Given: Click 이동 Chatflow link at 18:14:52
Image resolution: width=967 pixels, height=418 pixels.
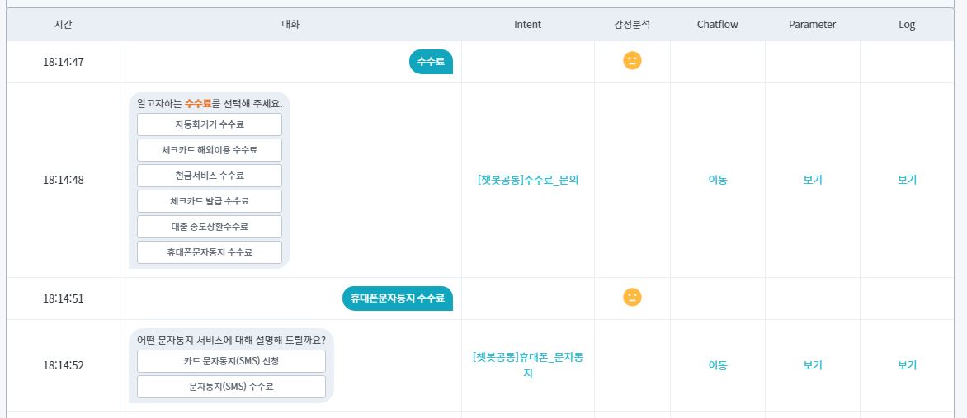Looking at the screenshot, I should (x=718, y=365).
